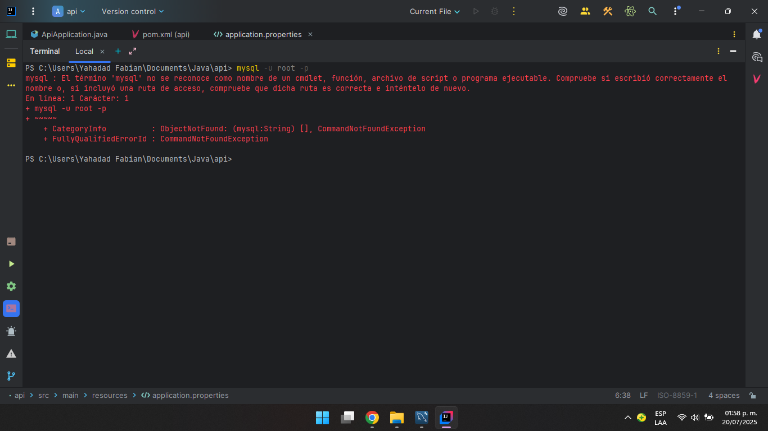Screen dimensions: 768x431
Task: Open MySQL Workbench from taskbar
Action: (422, 418)
